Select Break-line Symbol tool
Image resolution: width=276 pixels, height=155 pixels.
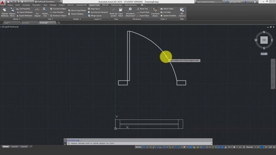[113, 12]
